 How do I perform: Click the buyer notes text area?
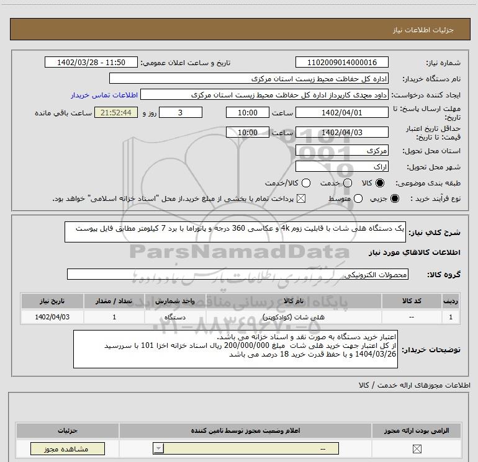[235, 349]
